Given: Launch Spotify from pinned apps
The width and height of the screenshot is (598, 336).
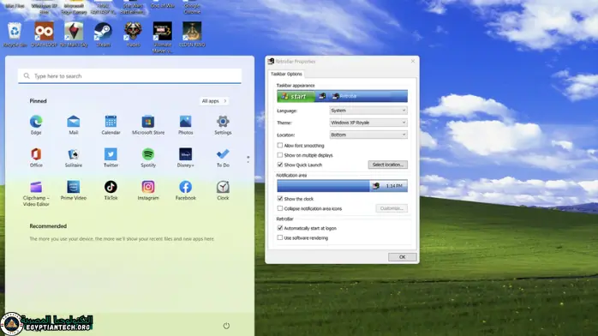Looking at the screenshot, I should 148,158.
